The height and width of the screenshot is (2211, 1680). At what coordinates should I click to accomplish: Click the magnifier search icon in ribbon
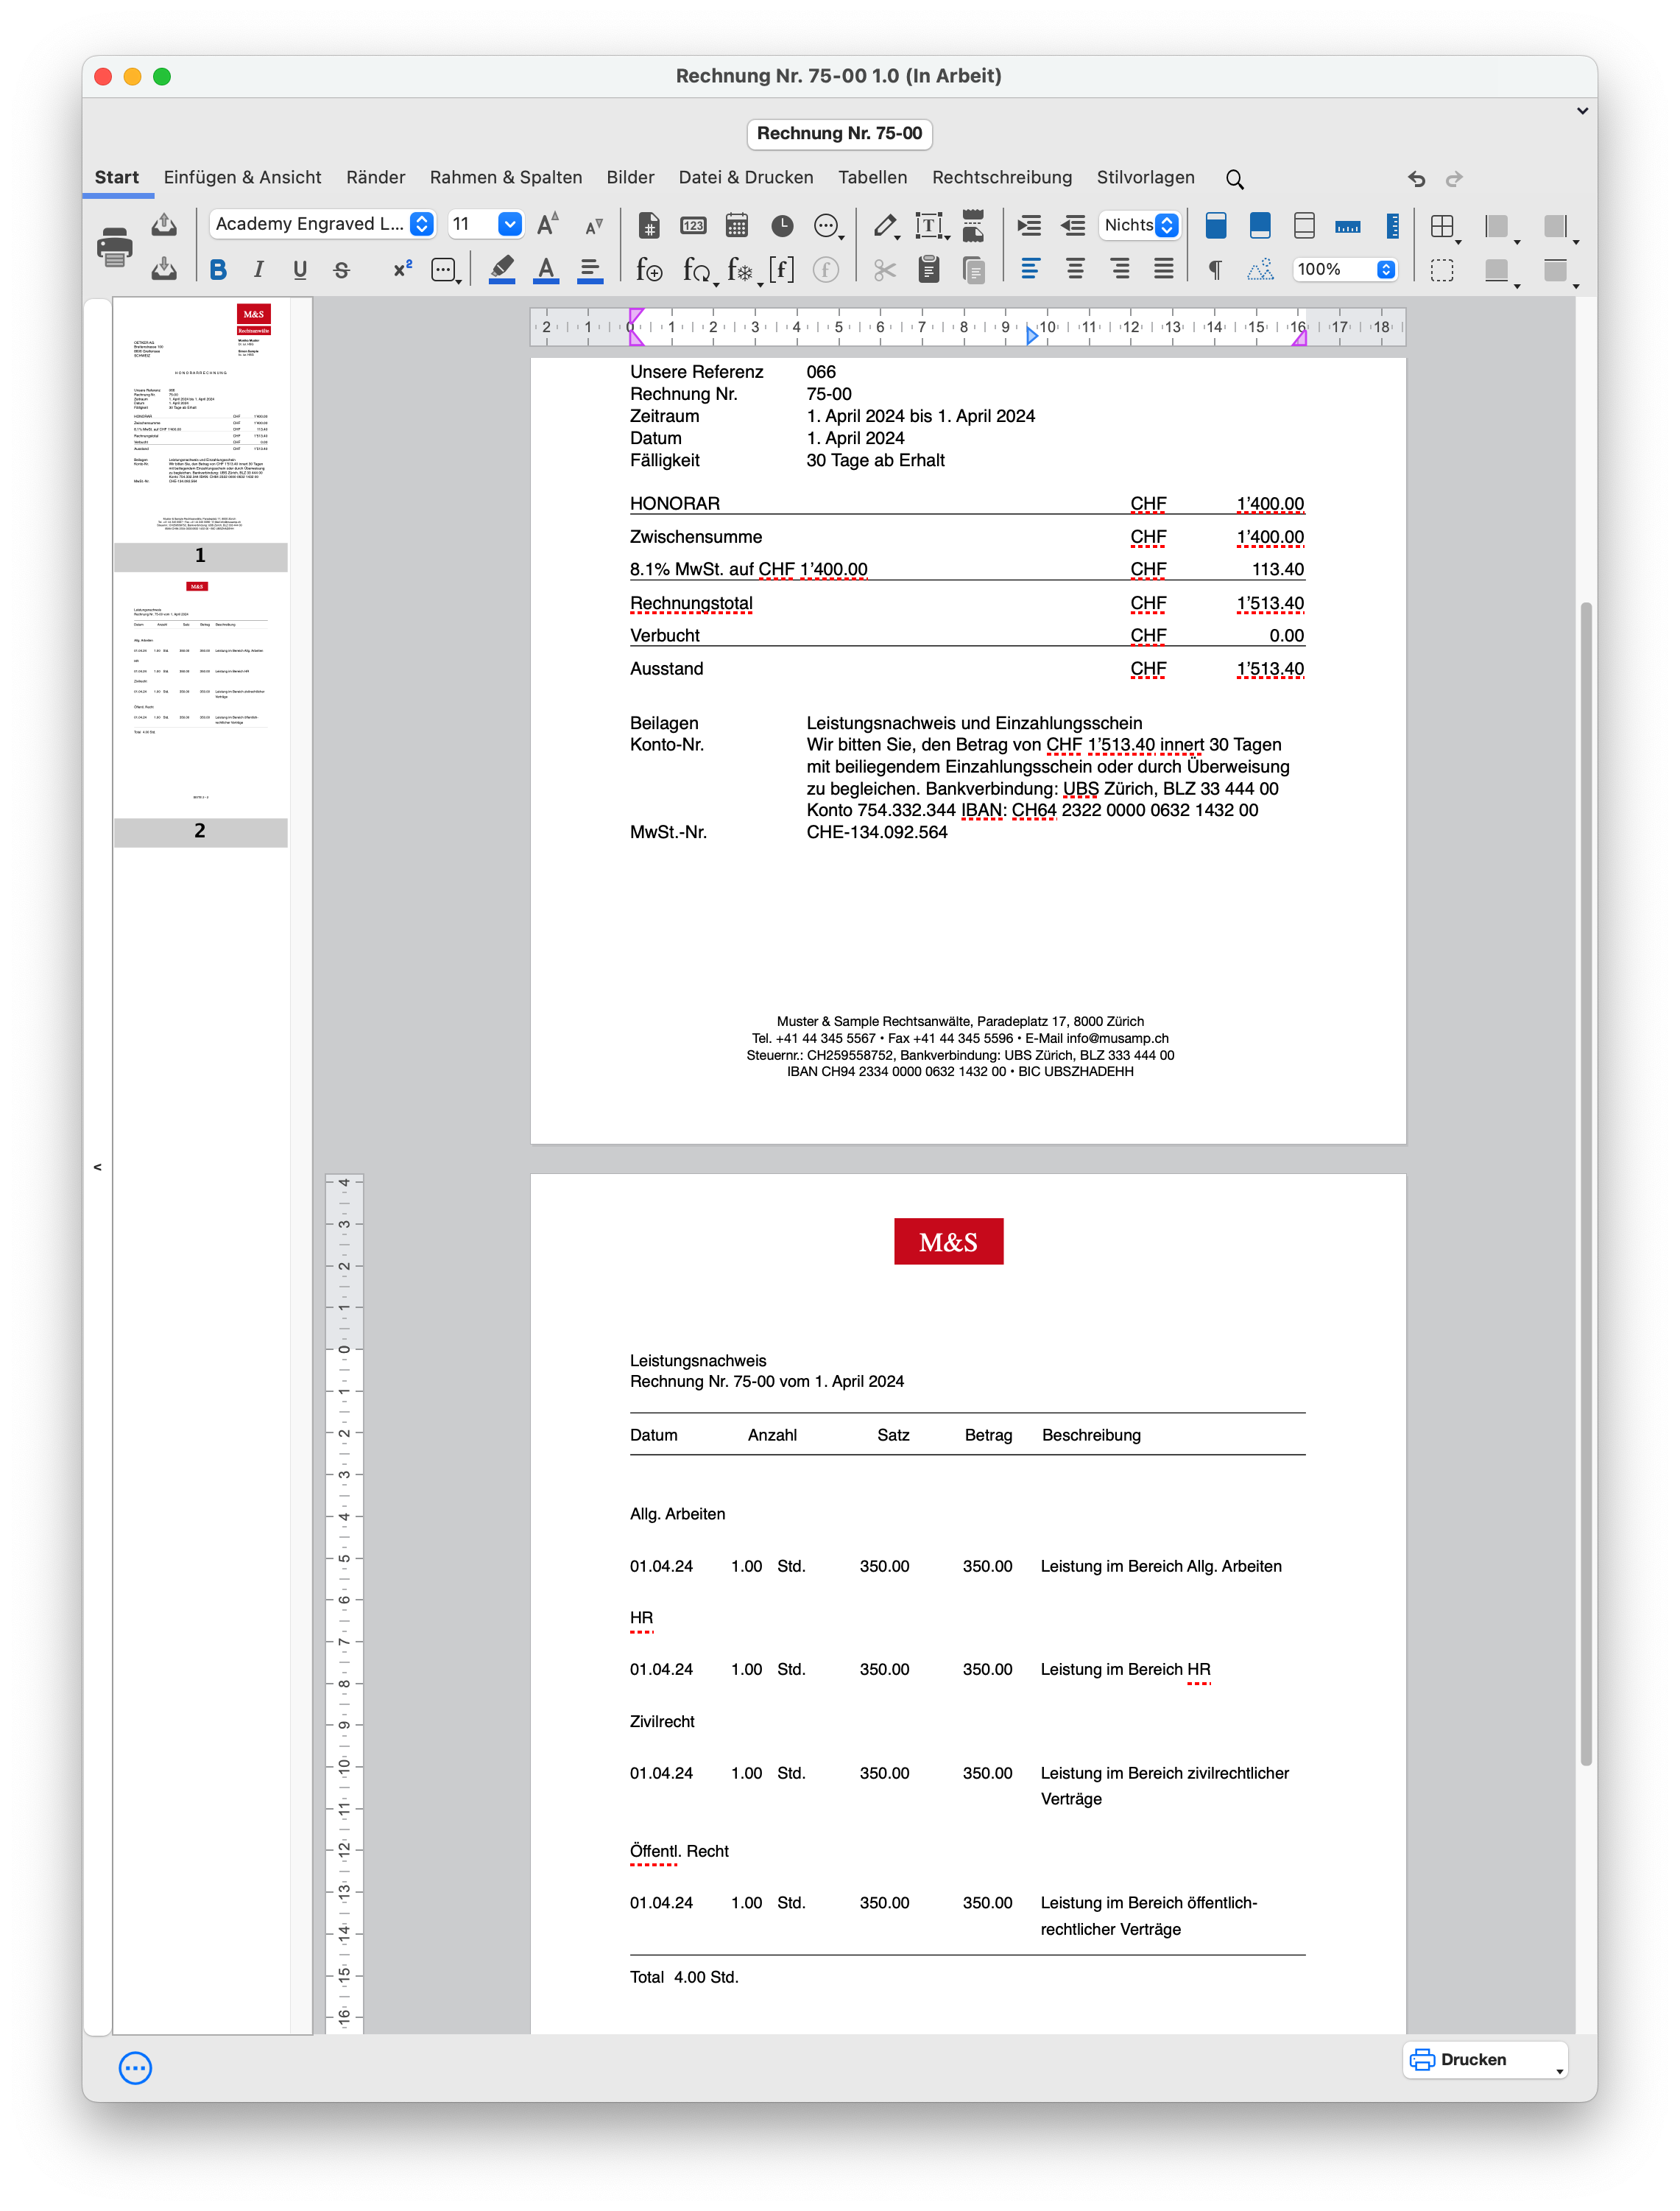pyautogui.click(x=1235, y=179)
